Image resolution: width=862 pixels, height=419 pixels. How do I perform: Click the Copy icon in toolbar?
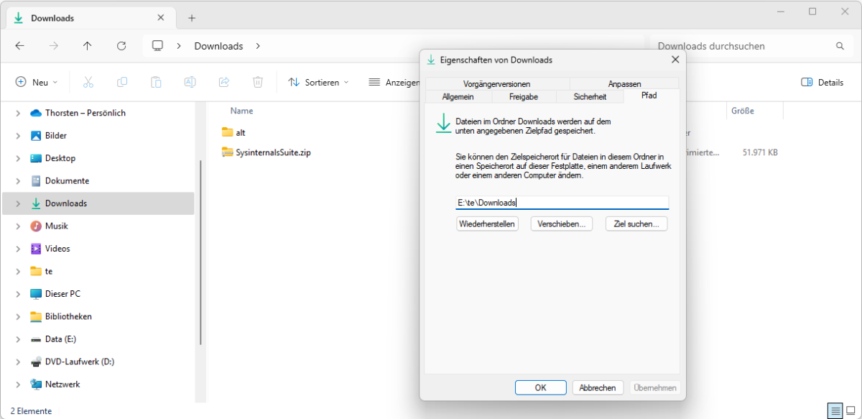pos(122,83)
